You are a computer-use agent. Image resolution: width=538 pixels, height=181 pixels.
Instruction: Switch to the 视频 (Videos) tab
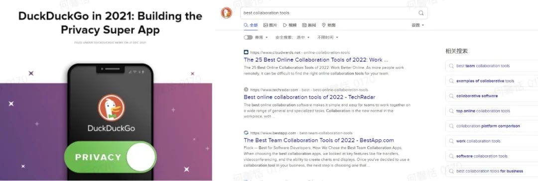tap(289, 25)
